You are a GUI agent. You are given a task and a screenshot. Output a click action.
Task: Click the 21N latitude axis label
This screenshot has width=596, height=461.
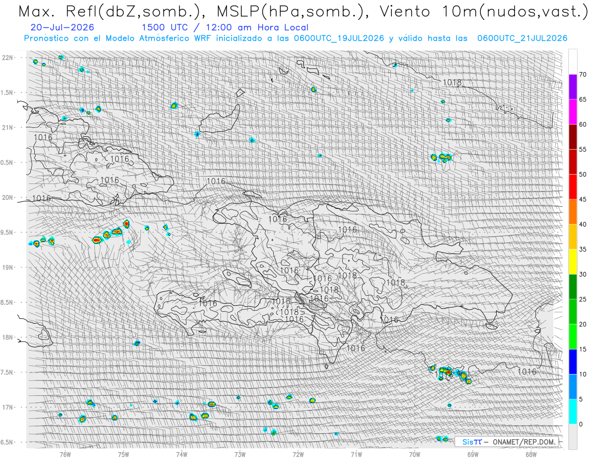click(8, 127)
